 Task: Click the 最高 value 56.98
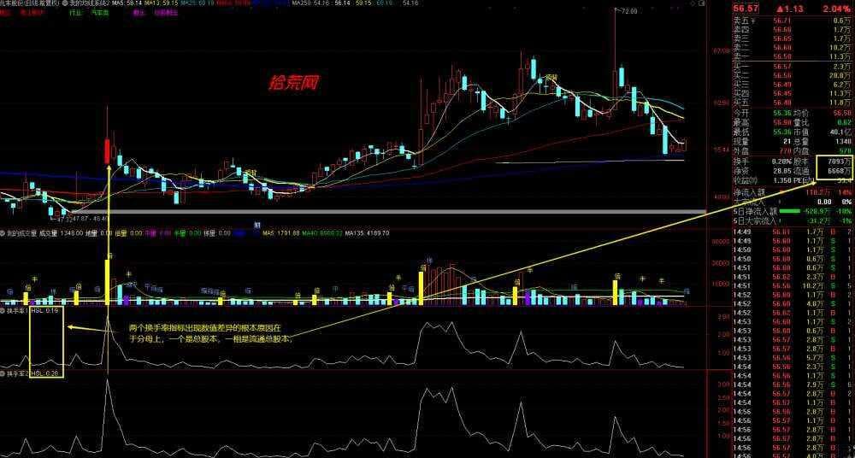[782, 122]
